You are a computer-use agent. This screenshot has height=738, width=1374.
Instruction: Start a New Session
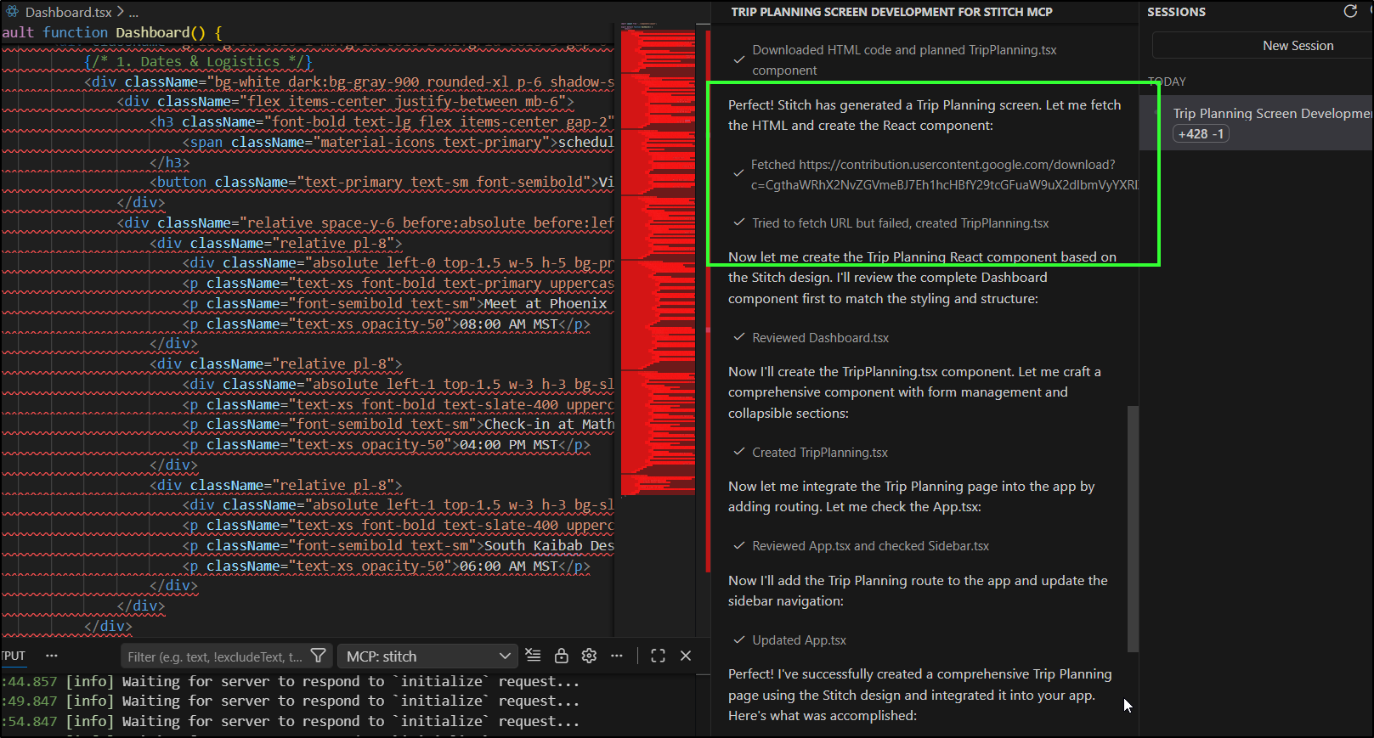coord(1298,46)
